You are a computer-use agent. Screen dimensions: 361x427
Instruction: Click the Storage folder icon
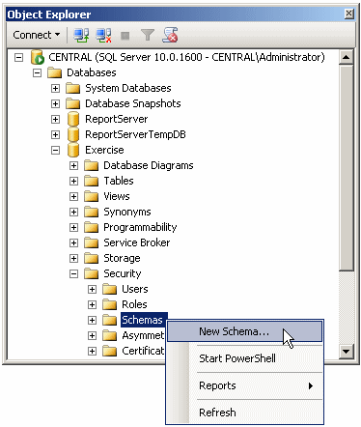[x=91, y=258]
